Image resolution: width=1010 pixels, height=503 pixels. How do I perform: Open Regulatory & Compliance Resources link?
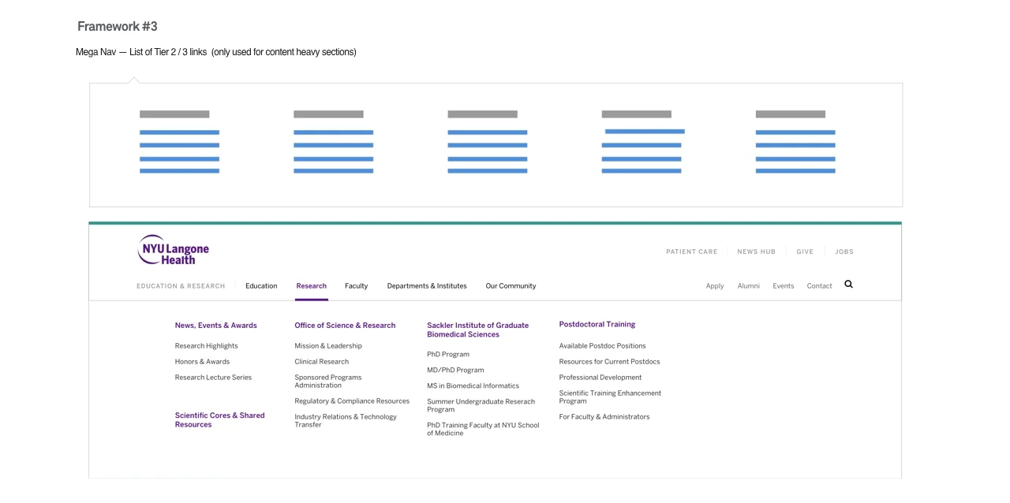tap(352, 401)
